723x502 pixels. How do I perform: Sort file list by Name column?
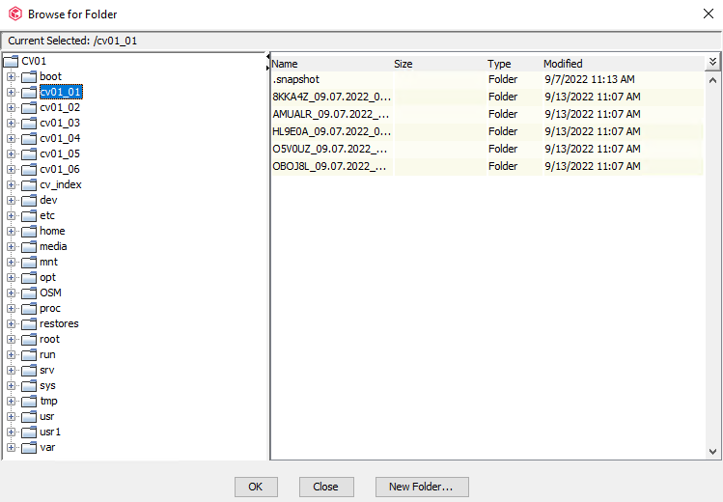click(x=328, y=64)
